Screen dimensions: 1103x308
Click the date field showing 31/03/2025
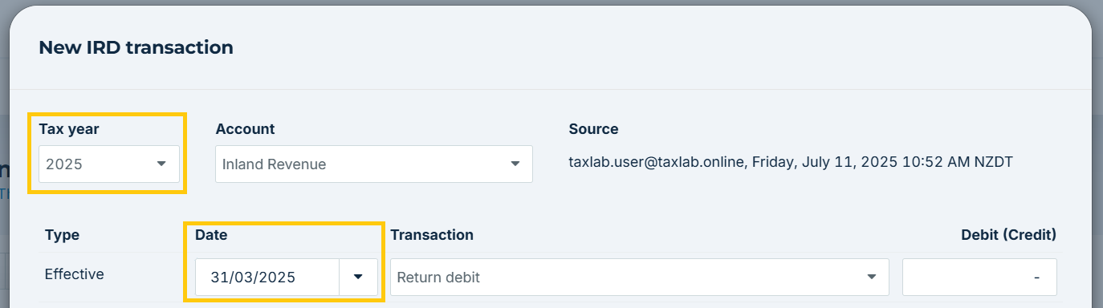click(267, 278)
